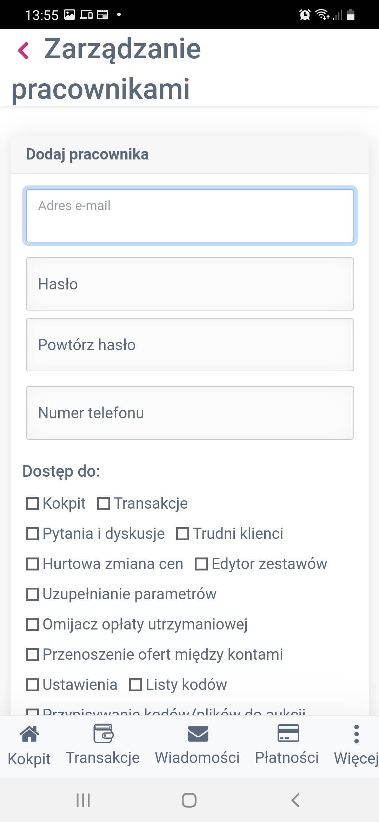Enable Listy kodów checkbox
This screenshot has height=822, width=379.
click(x=136, y=685)
